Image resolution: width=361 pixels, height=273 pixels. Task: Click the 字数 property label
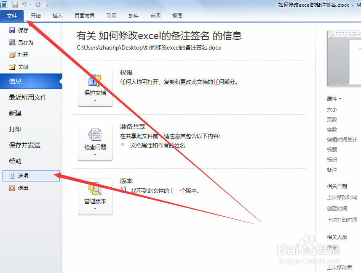(332, 129)
